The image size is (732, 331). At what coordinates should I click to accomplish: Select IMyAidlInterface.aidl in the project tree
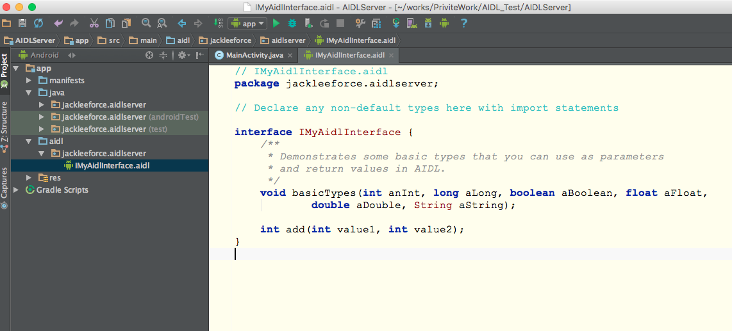pyautogui.click(x=112, y=166)
